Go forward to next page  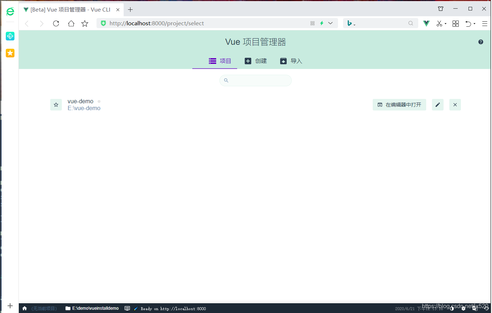42,23
